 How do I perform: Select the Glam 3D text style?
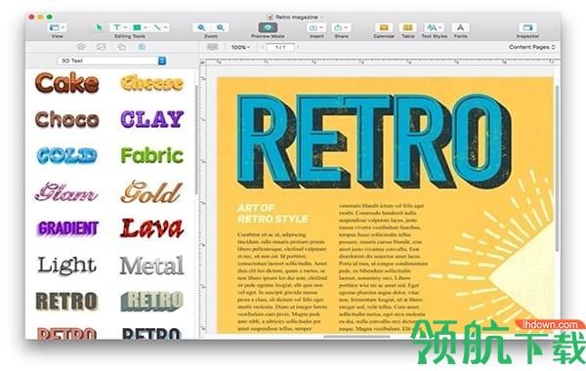pyautogui.click(x=66, y=191)
